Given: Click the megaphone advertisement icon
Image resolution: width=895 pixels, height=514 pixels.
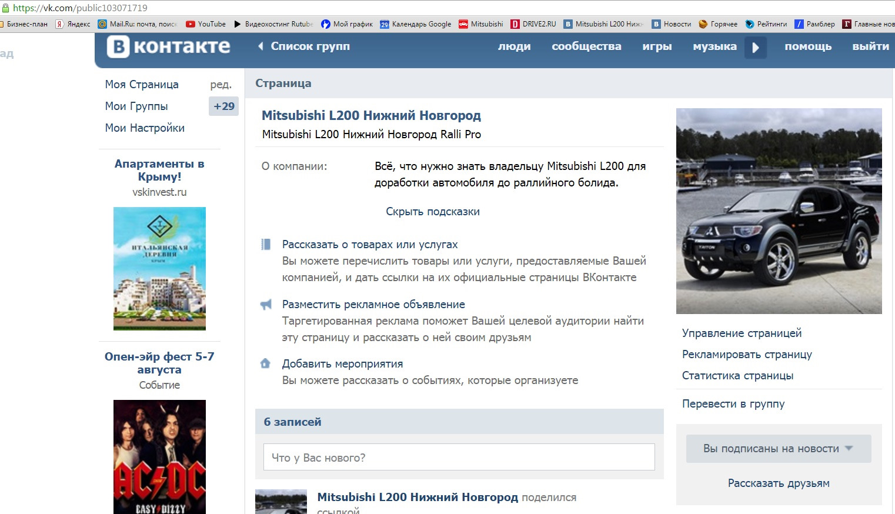Looking at the screenshot, I should (x=266, y=304).
